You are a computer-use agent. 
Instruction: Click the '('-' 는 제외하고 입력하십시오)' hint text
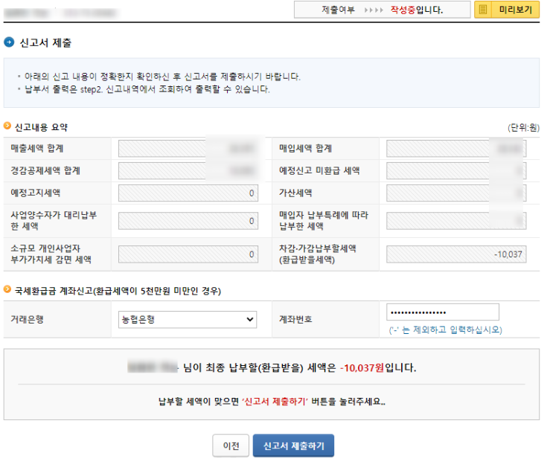[x=445, y=330]
